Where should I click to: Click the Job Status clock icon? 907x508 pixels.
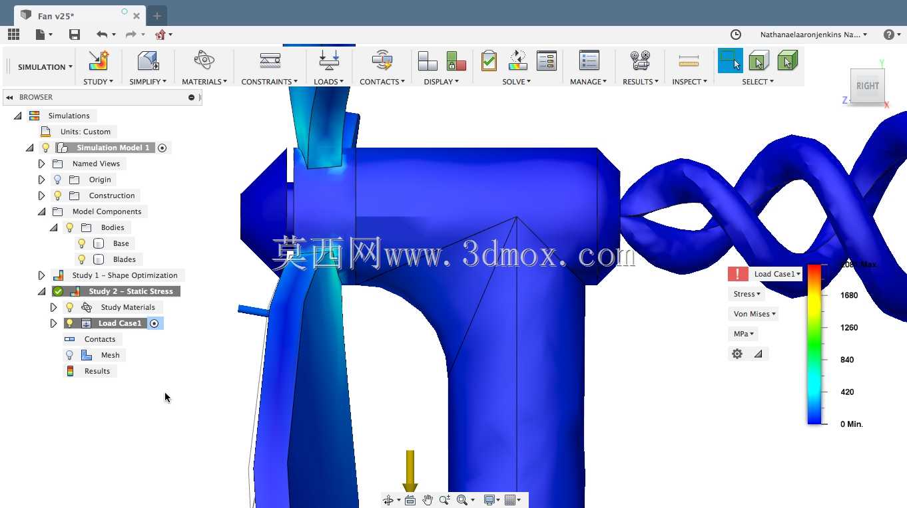pyautogui.click(x=736, y=35)
